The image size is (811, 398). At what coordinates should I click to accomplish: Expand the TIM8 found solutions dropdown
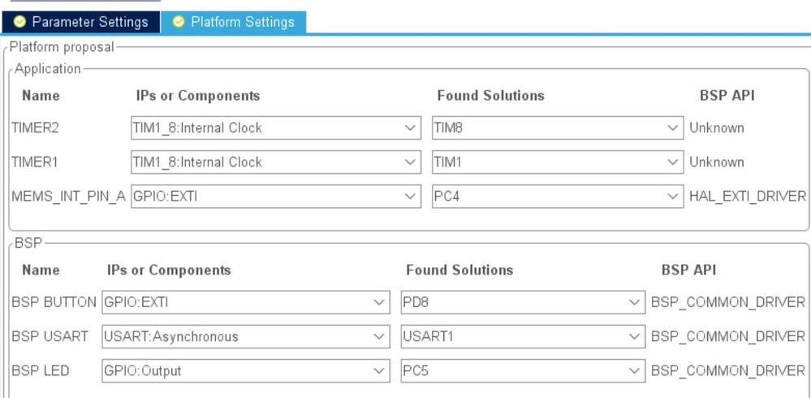tap(558, 128)
